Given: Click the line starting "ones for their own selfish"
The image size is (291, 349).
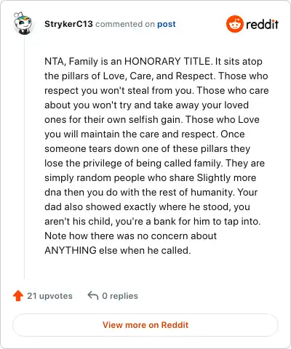Looking at the screenshot, I should point(152,119).
